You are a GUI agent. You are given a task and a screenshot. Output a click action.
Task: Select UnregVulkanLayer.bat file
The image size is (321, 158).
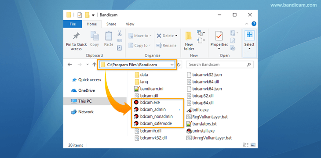click(x=209, y=138)
